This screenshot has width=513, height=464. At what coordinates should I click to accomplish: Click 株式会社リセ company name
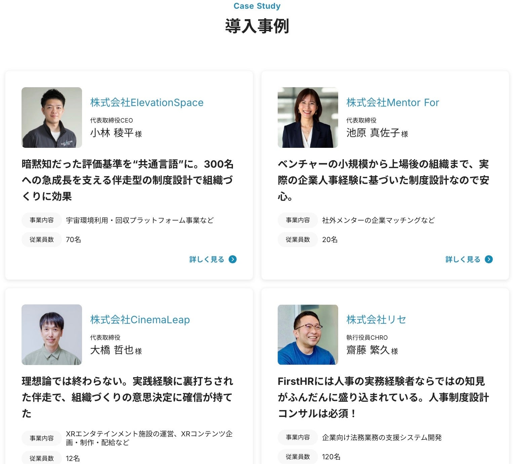(376, 320)
